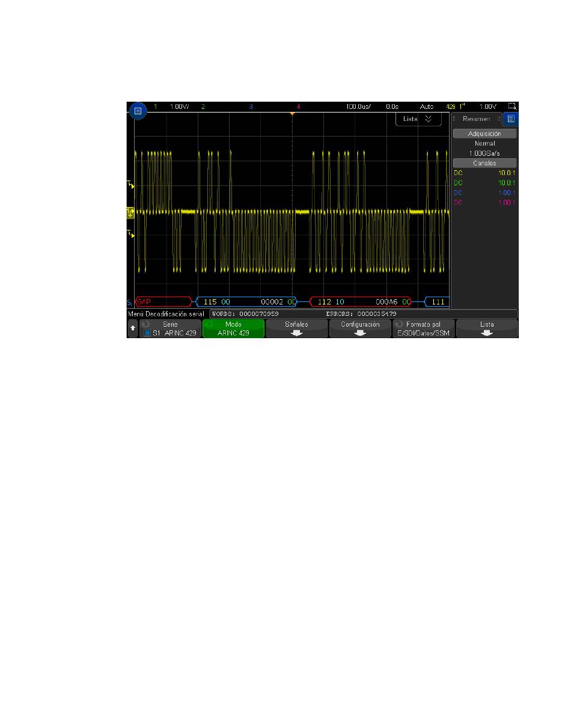Image resolution: width=571 pixels, height=701 pixels.
Task: Click the Canales header button
Action: tap(484, 163)
